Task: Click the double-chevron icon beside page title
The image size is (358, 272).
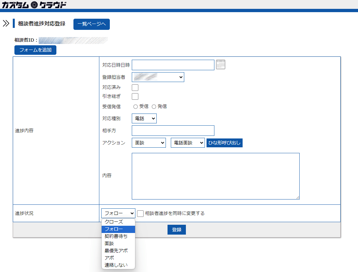Action: point(6,24)
